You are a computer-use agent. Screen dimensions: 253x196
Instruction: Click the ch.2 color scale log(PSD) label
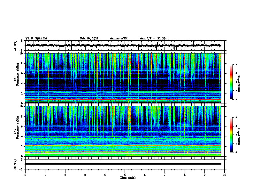tap(239, 136)
